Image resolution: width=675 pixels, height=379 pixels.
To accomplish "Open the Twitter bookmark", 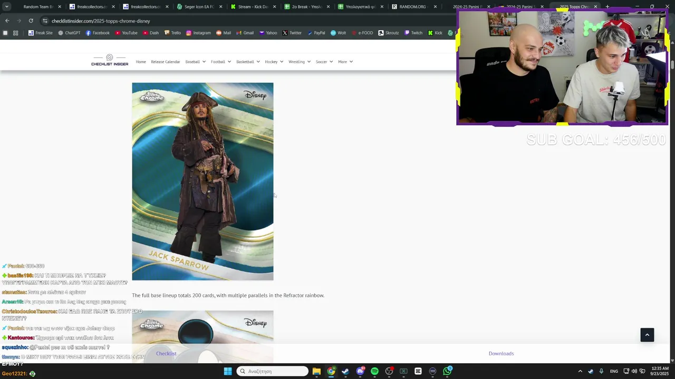I will tap(292, 33).
